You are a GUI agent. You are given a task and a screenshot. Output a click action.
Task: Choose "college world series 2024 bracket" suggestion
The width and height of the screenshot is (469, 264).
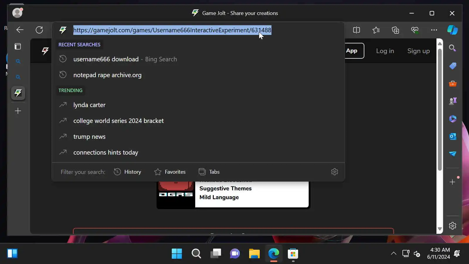click(x=198, y=121)
